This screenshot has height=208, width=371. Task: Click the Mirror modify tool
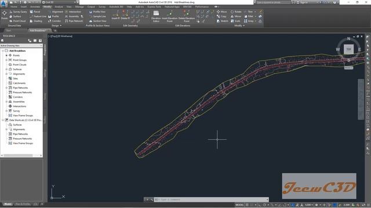click(236, 16)
